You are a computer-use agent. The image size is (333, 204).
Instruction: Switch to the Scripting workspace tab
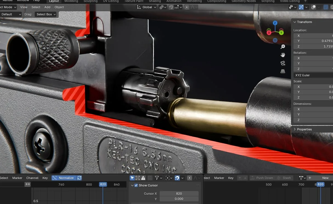(268, 1)
